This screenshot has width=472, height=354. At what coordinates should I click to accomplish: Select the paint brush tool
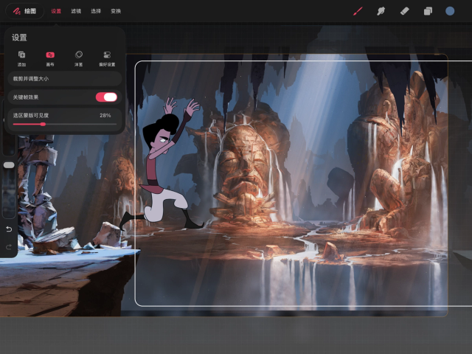click(358, 12)
